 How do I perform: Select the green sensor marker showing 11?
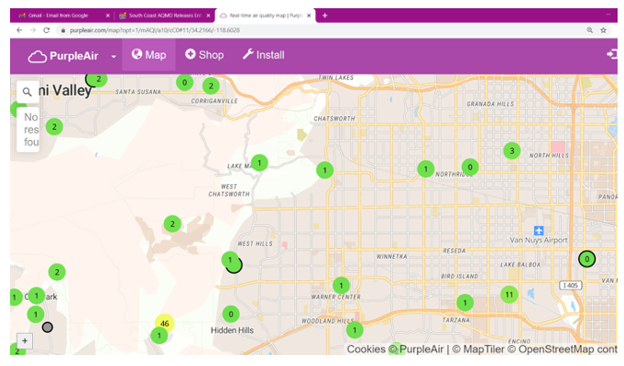coord(509,295)
